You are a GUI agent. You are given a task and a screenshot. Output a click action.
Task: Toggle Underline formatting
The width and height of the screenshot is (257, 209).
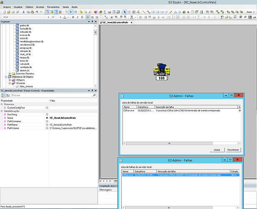coord(82,17)
